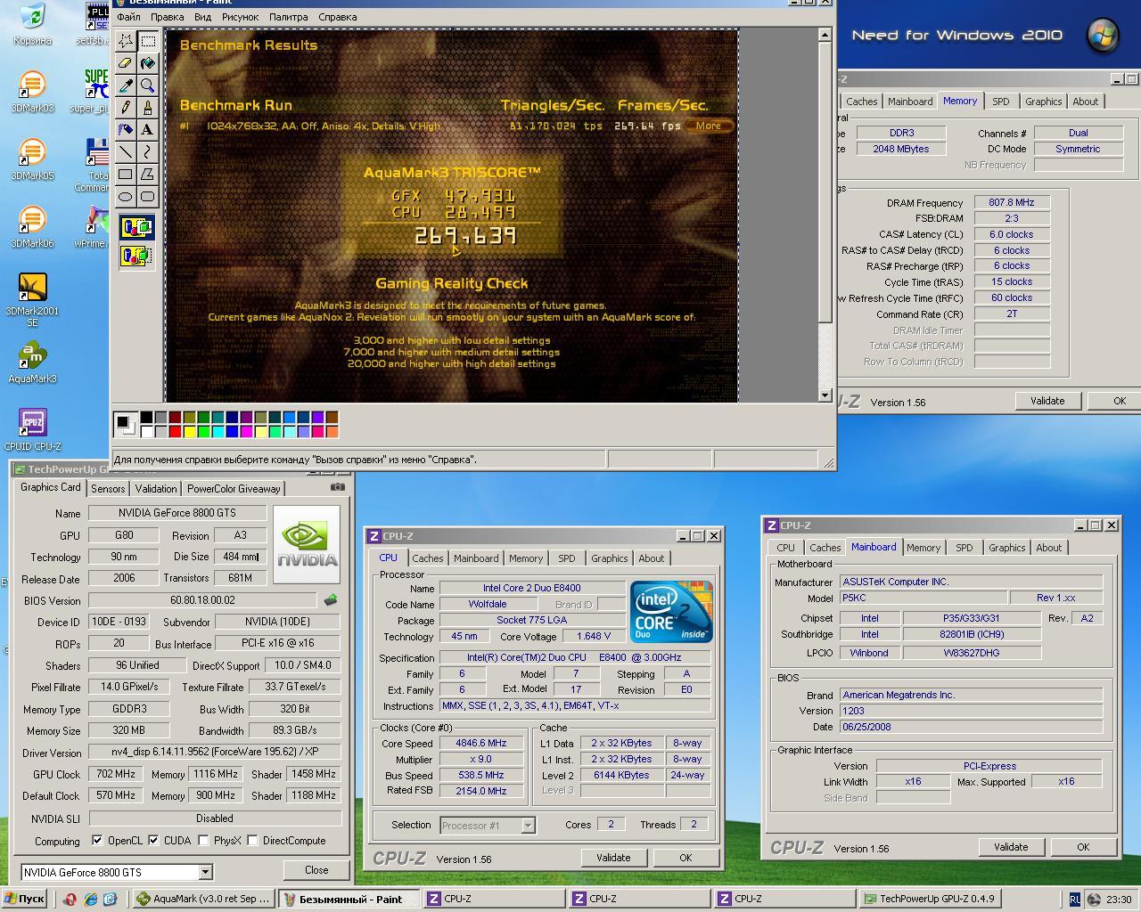Toggle the DirectCompute checkbox in GPU-Z
The image size is (1141, 912).
[x=253, y=840]
